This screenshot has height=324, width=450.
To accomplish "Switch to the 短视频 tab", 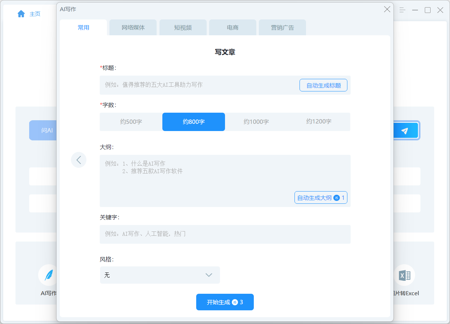I will (x=183, y=27).
